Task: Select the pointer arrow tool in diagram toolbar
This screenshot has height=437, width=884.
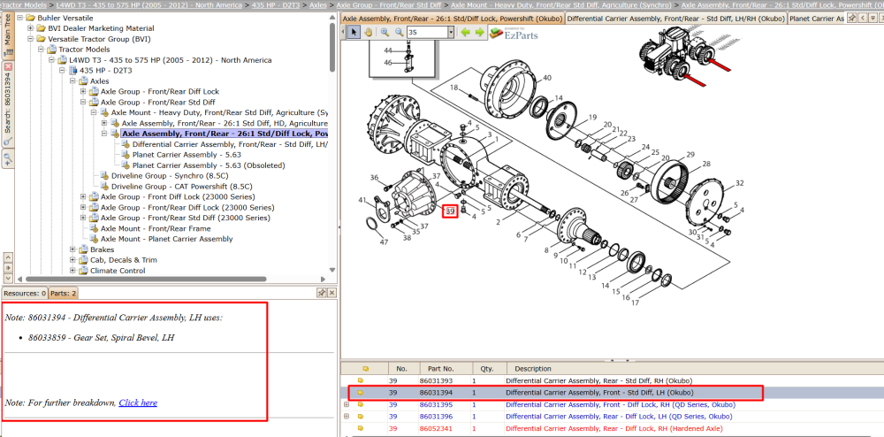Action: 354,32
